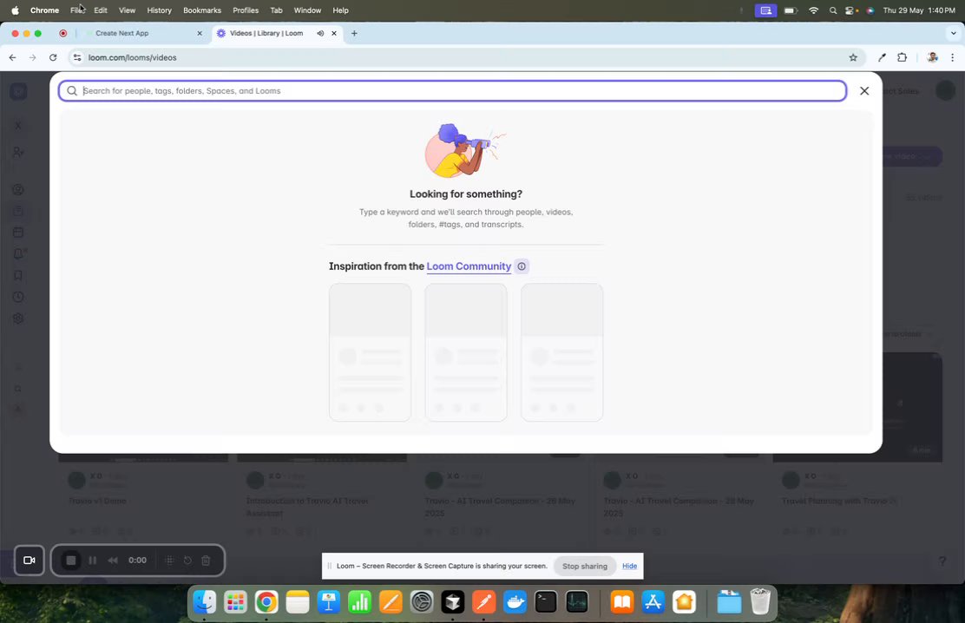
Task: Open Chrome three-dot menu
Action: click(953, 57)
